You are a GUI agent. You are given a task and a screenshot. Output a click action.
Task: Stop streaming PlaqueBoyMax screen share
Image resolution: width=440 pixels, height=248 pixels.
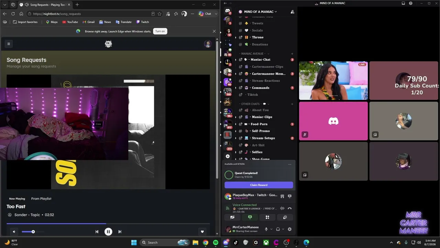289,196
